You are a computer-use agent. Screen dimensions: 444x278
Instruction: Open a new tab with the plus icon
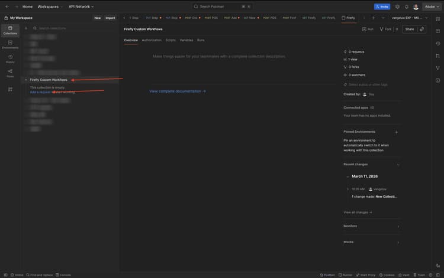[373, 18]
